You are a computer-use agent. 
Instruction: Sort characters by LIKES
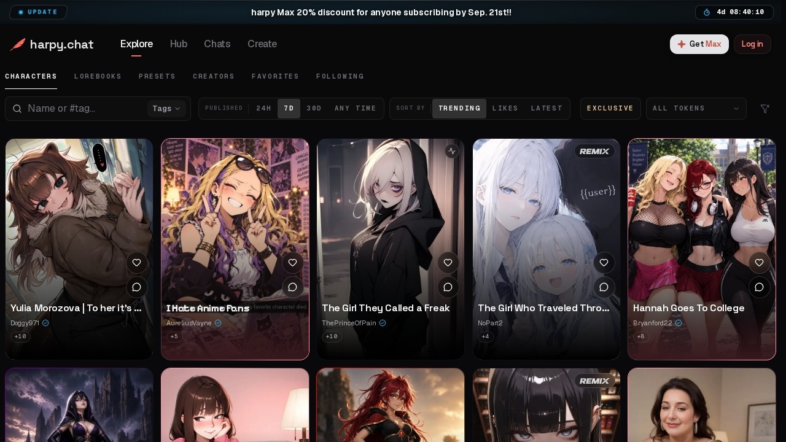point(505,109)
